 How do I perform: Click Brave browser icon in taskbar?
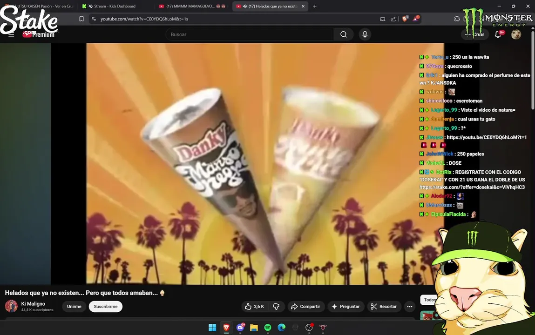pyautogui.click(x=226, y=328)
